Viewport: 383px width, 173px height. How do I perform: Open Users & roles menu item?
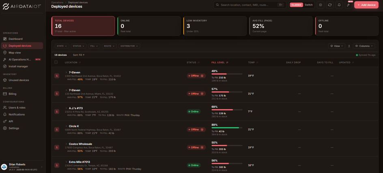tap(22, 108)
